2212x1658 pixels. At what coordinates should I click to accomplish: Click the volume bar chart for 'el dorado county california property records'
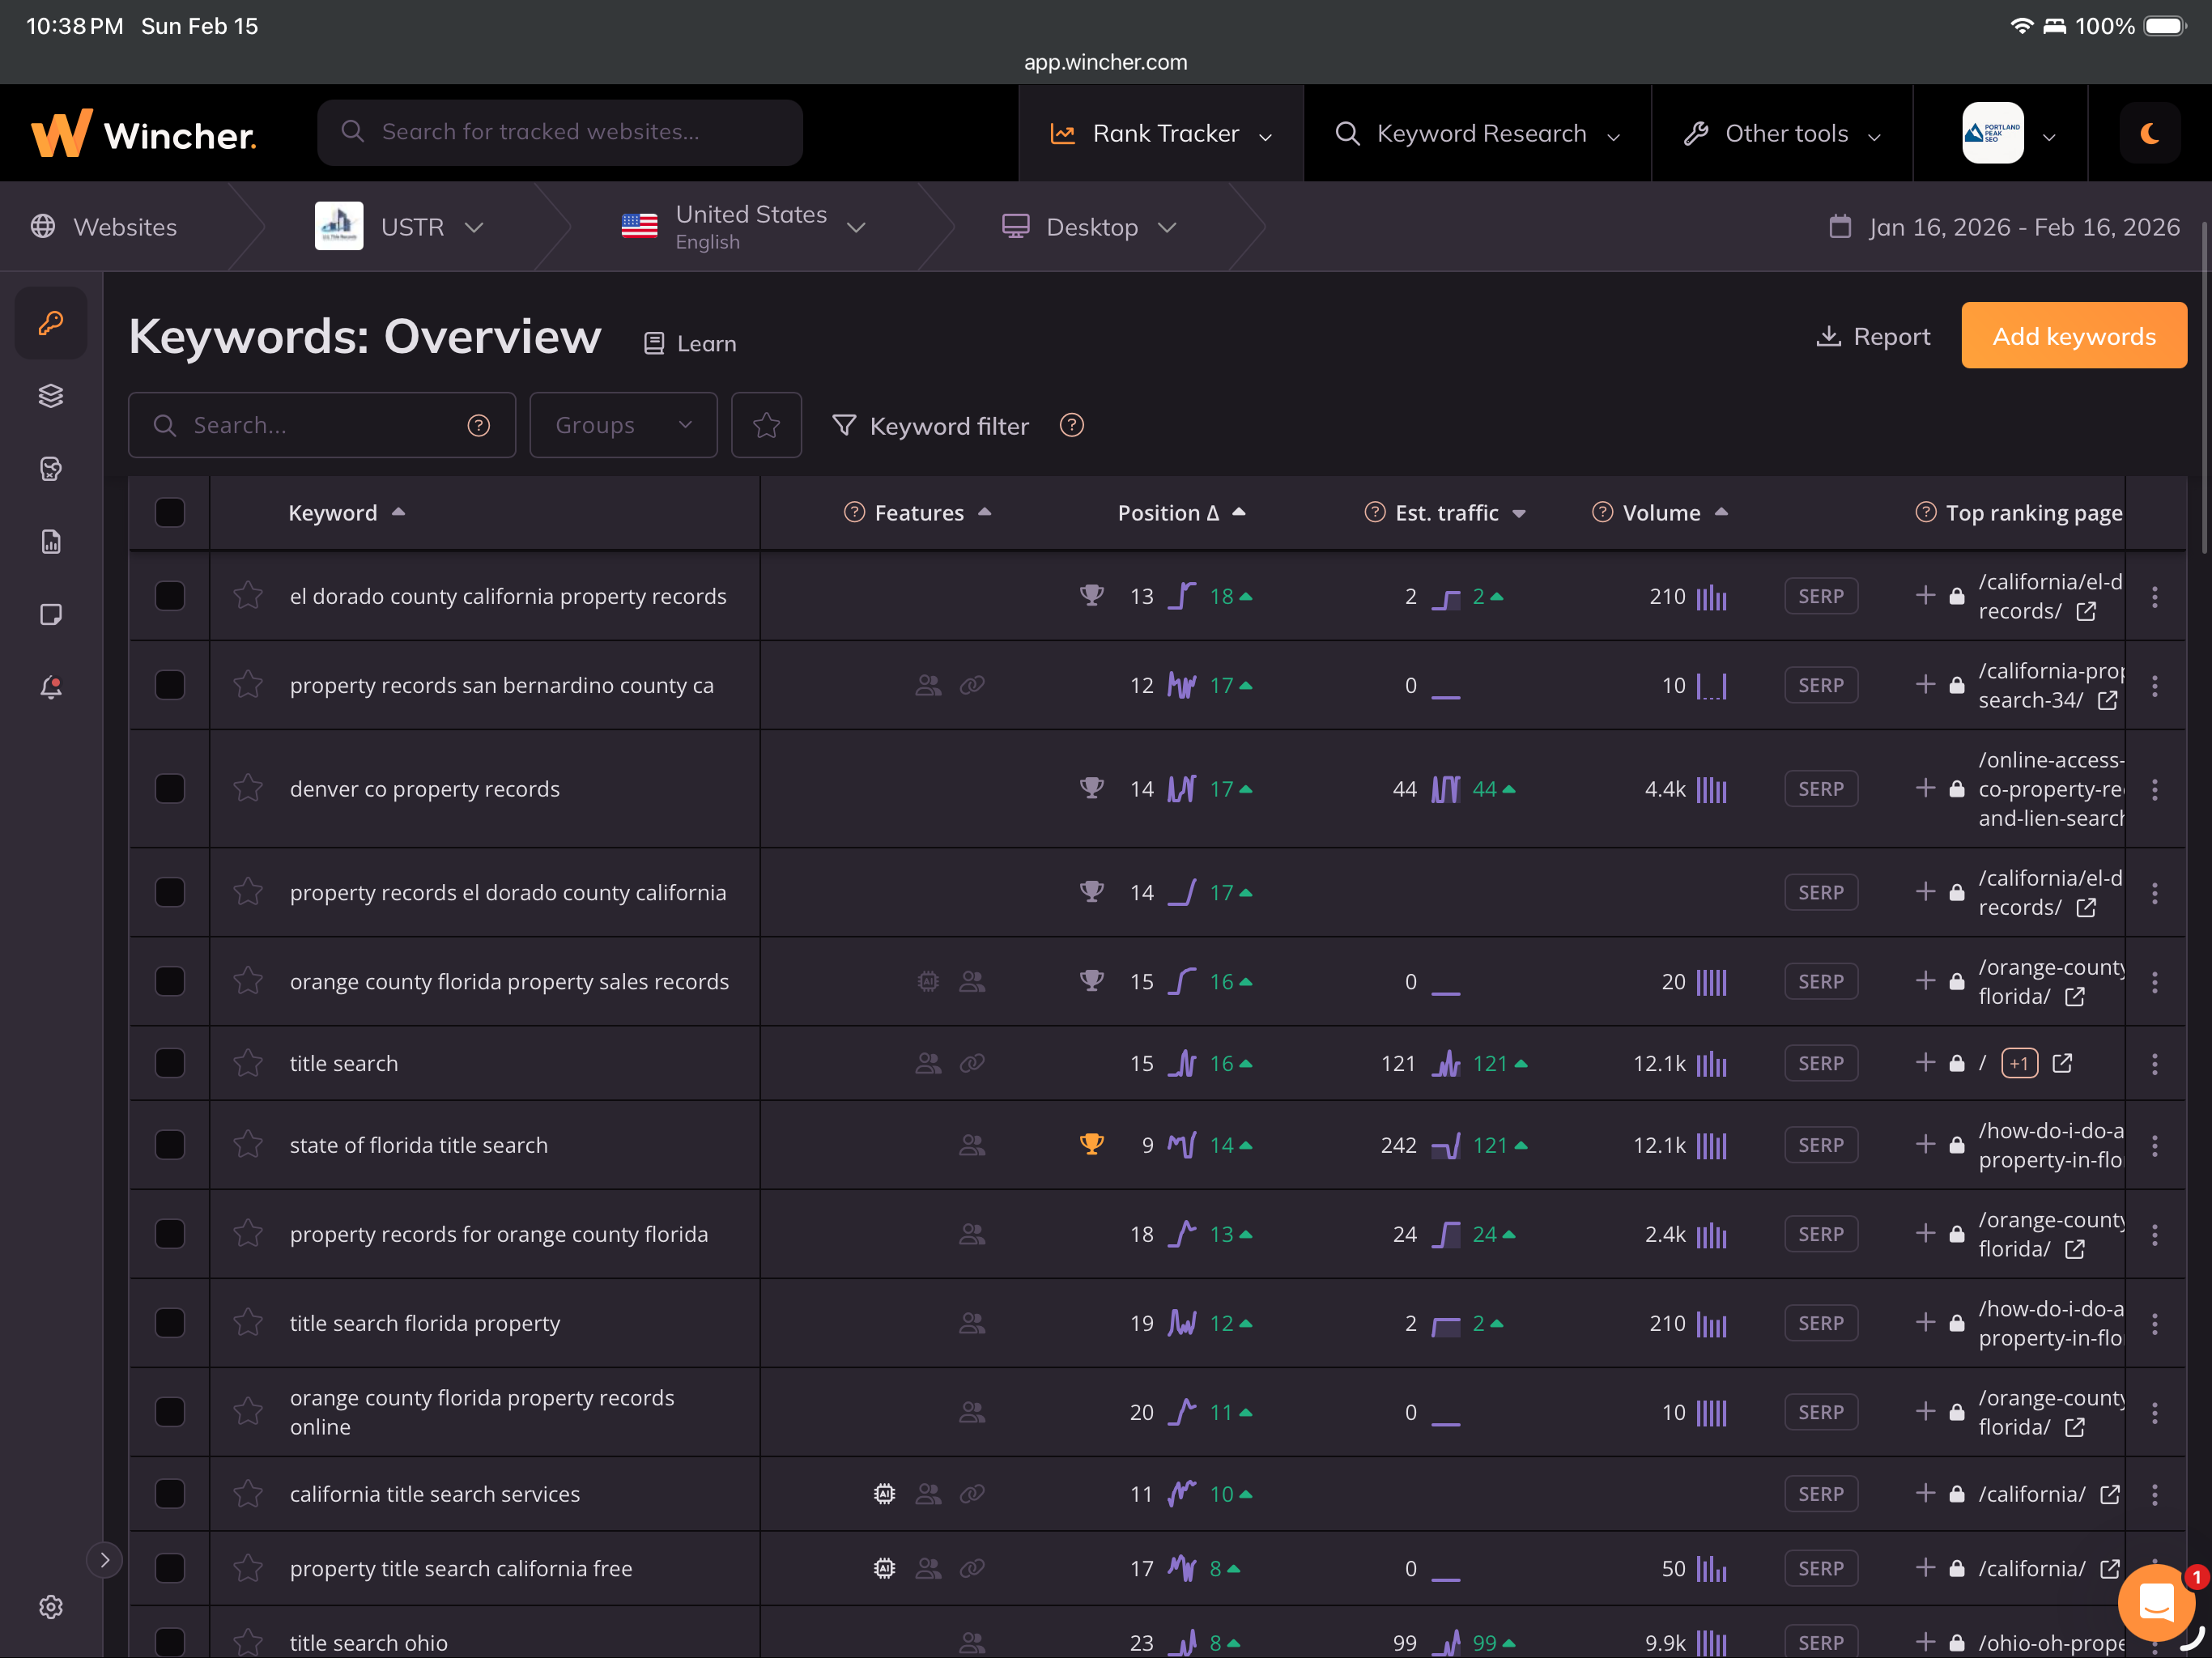1713,596
